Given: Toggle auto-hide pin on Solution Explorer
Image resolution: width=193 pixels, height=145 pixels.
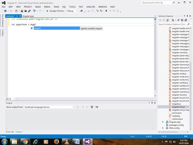Looking at the screenshot, I should (187, 16).
